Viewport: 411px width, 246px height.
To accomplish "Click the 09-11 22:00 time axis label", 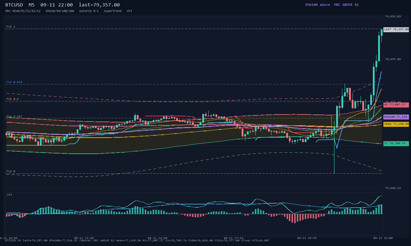I will [x=383, y=238].
